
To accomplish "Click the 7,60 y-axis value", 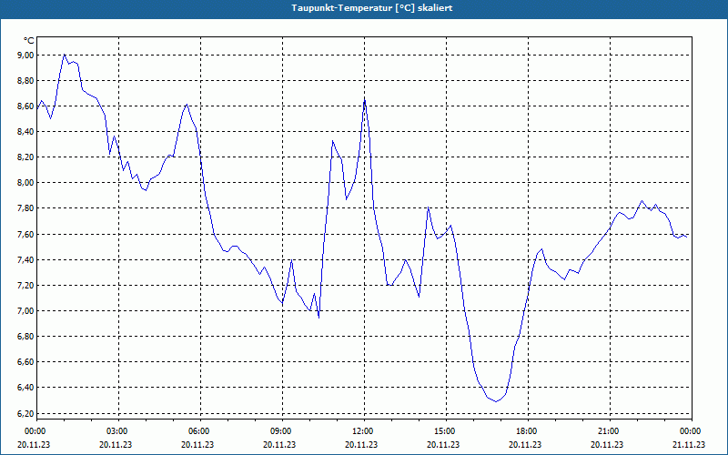I will (26, 235).
